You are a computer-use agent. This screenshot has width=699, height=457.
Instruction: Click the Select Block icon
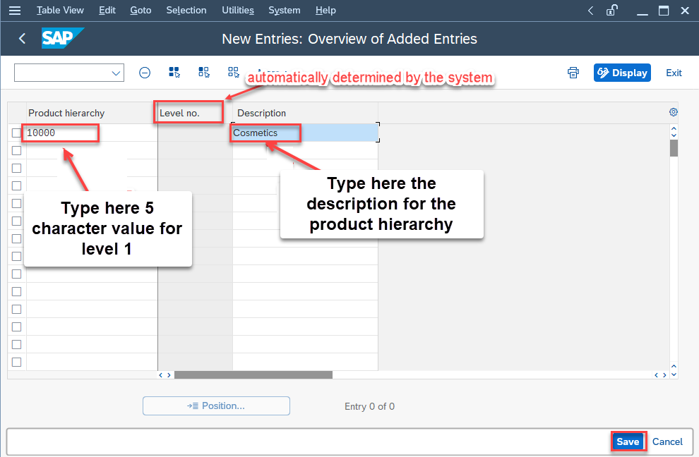click(x=203, y=72)
